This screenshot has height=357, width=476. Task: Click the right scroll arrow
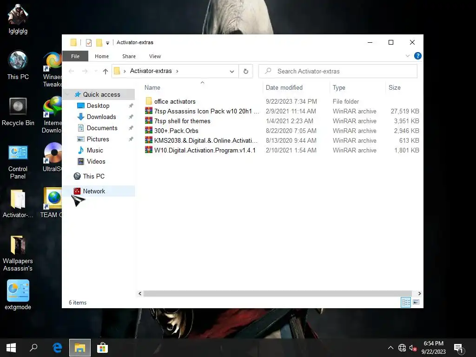tap(419, 294)
